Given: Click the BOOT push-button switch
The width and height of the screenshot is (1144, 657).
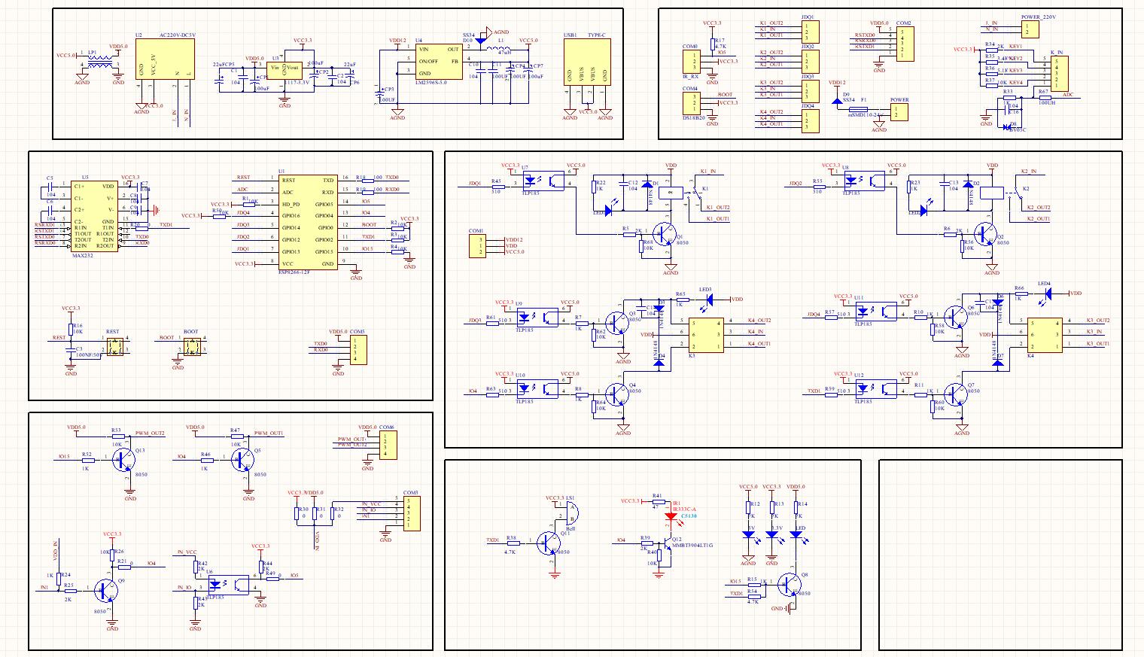Looking at the screenshot, I should point(193,346).
